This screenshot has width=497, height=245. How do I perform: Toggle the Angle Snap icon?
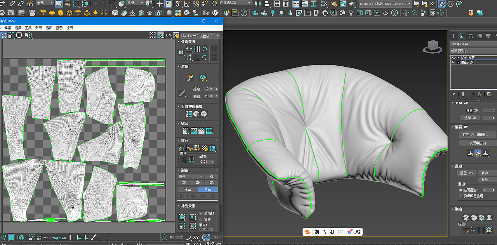[187, 3]
